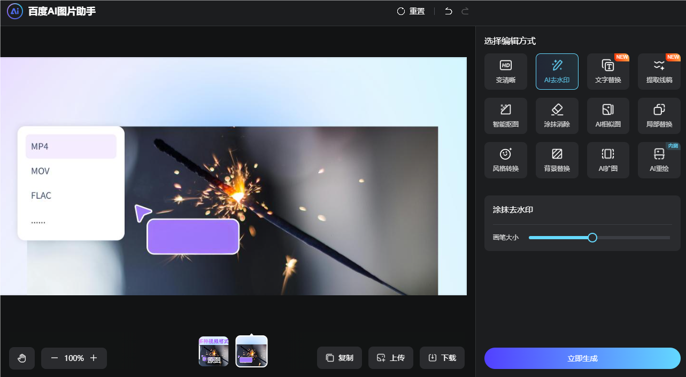Image resolution: width=686 pixels, height=377 pixels.
Task: Open the 文字替换 text replace tool
Action: pos(608,72)
